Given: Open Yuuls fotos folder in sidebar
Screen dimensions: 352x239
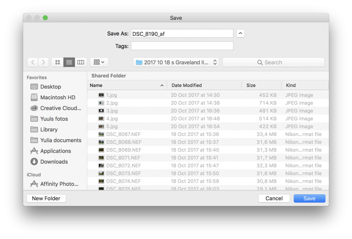Looking at the screenshot, I should click(x=49, y=119).
